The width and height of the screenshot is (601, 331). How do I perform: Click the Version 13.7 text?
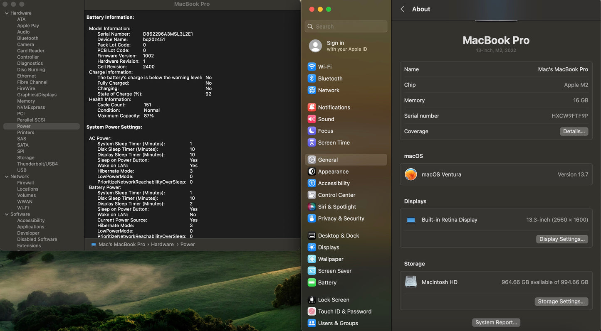click(x=573, y=174)
